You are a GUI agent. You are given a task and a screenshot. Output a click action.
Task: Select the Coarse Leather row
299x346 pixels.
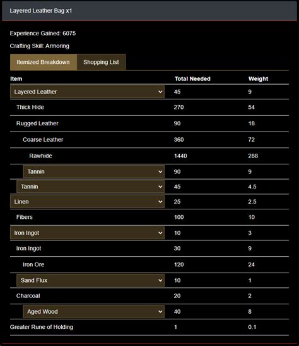[149, 140]
